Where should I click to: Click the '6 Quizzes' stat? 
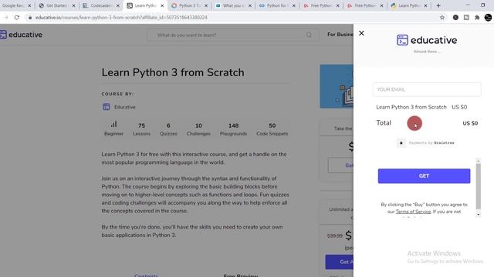click(168, 129)
